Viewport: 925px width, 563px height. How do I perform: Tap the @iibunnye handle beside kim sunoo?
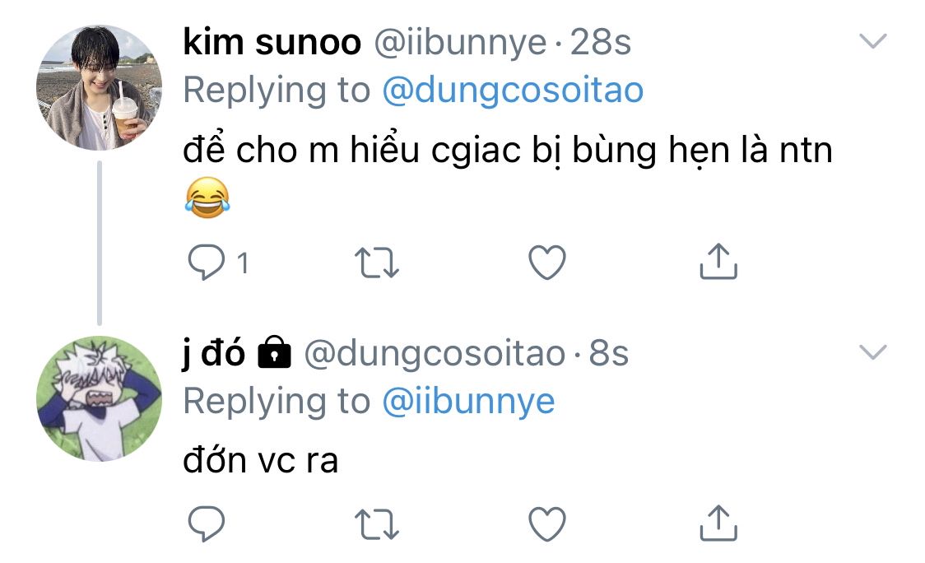(460, 43)
